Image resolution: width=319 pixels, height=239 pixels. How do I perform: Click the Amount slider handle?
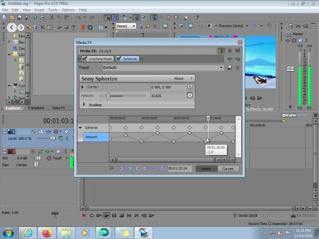pyautogui.click(x=108, y=96)
